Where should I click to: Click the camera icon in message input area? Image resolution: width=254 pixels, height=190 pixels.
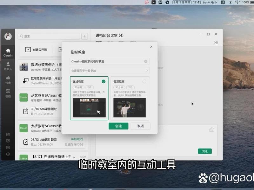212,130
